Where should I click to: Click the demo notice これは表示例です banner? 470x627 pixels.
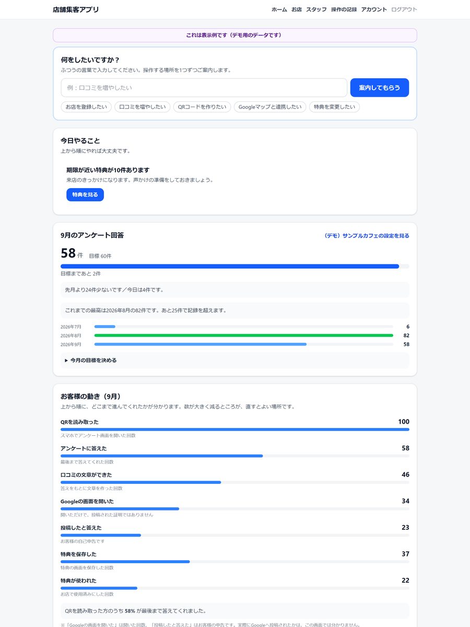click(x=235, y=35)
